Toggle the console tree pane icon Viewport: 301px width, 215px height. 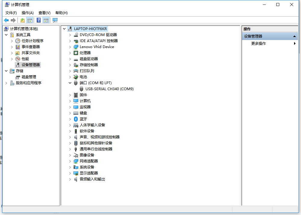(30, 20)
